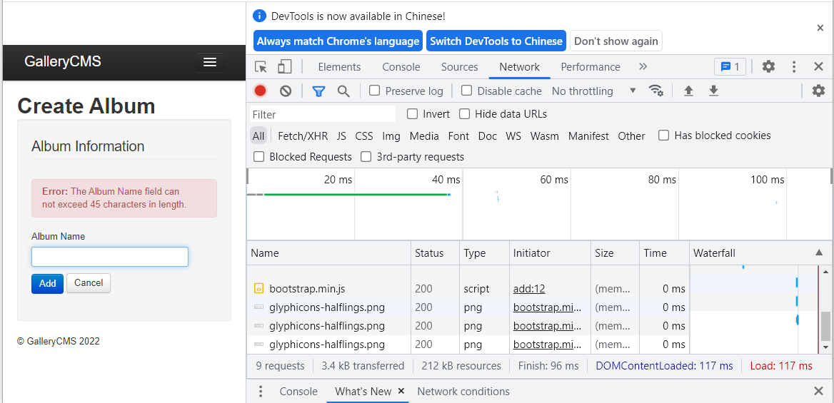
Task: Click Switch DevTools to Chinese button
Action: coord(496,41)
